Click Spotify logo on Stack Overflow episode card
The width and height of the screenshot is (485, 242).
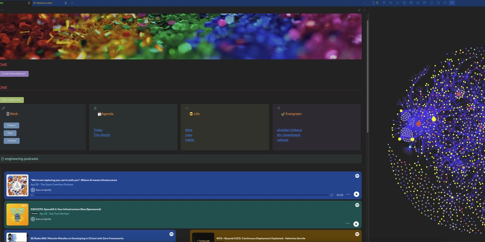click(357, 176)
